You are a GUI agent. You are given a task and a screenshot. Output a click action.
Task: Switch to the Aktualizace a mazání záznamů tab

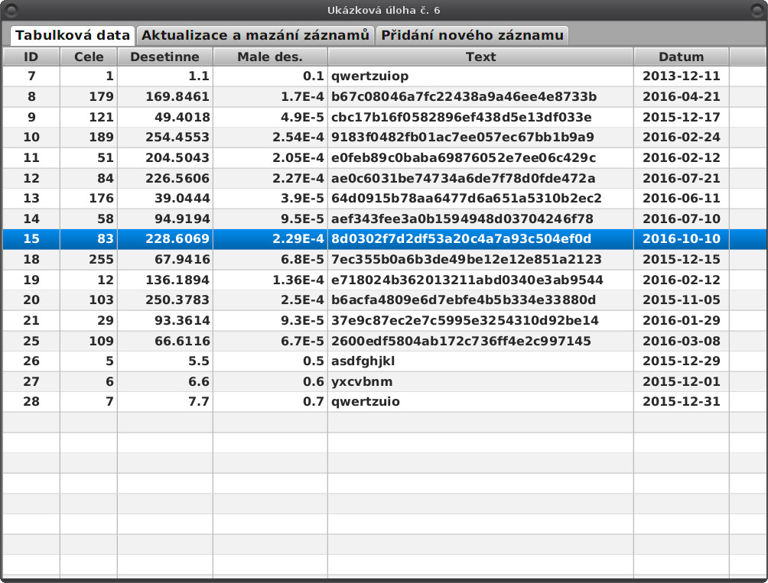pyautogui.click(x=256, y=34)
